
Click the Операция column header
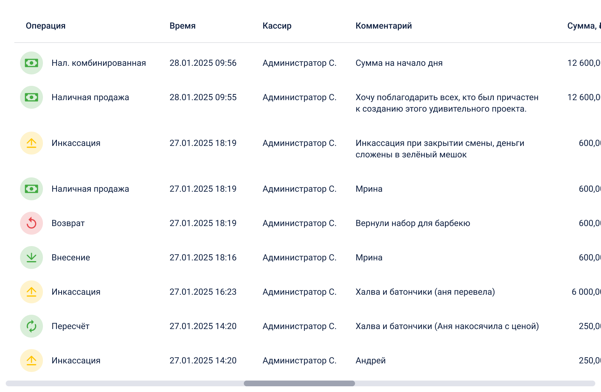[45, 26]
